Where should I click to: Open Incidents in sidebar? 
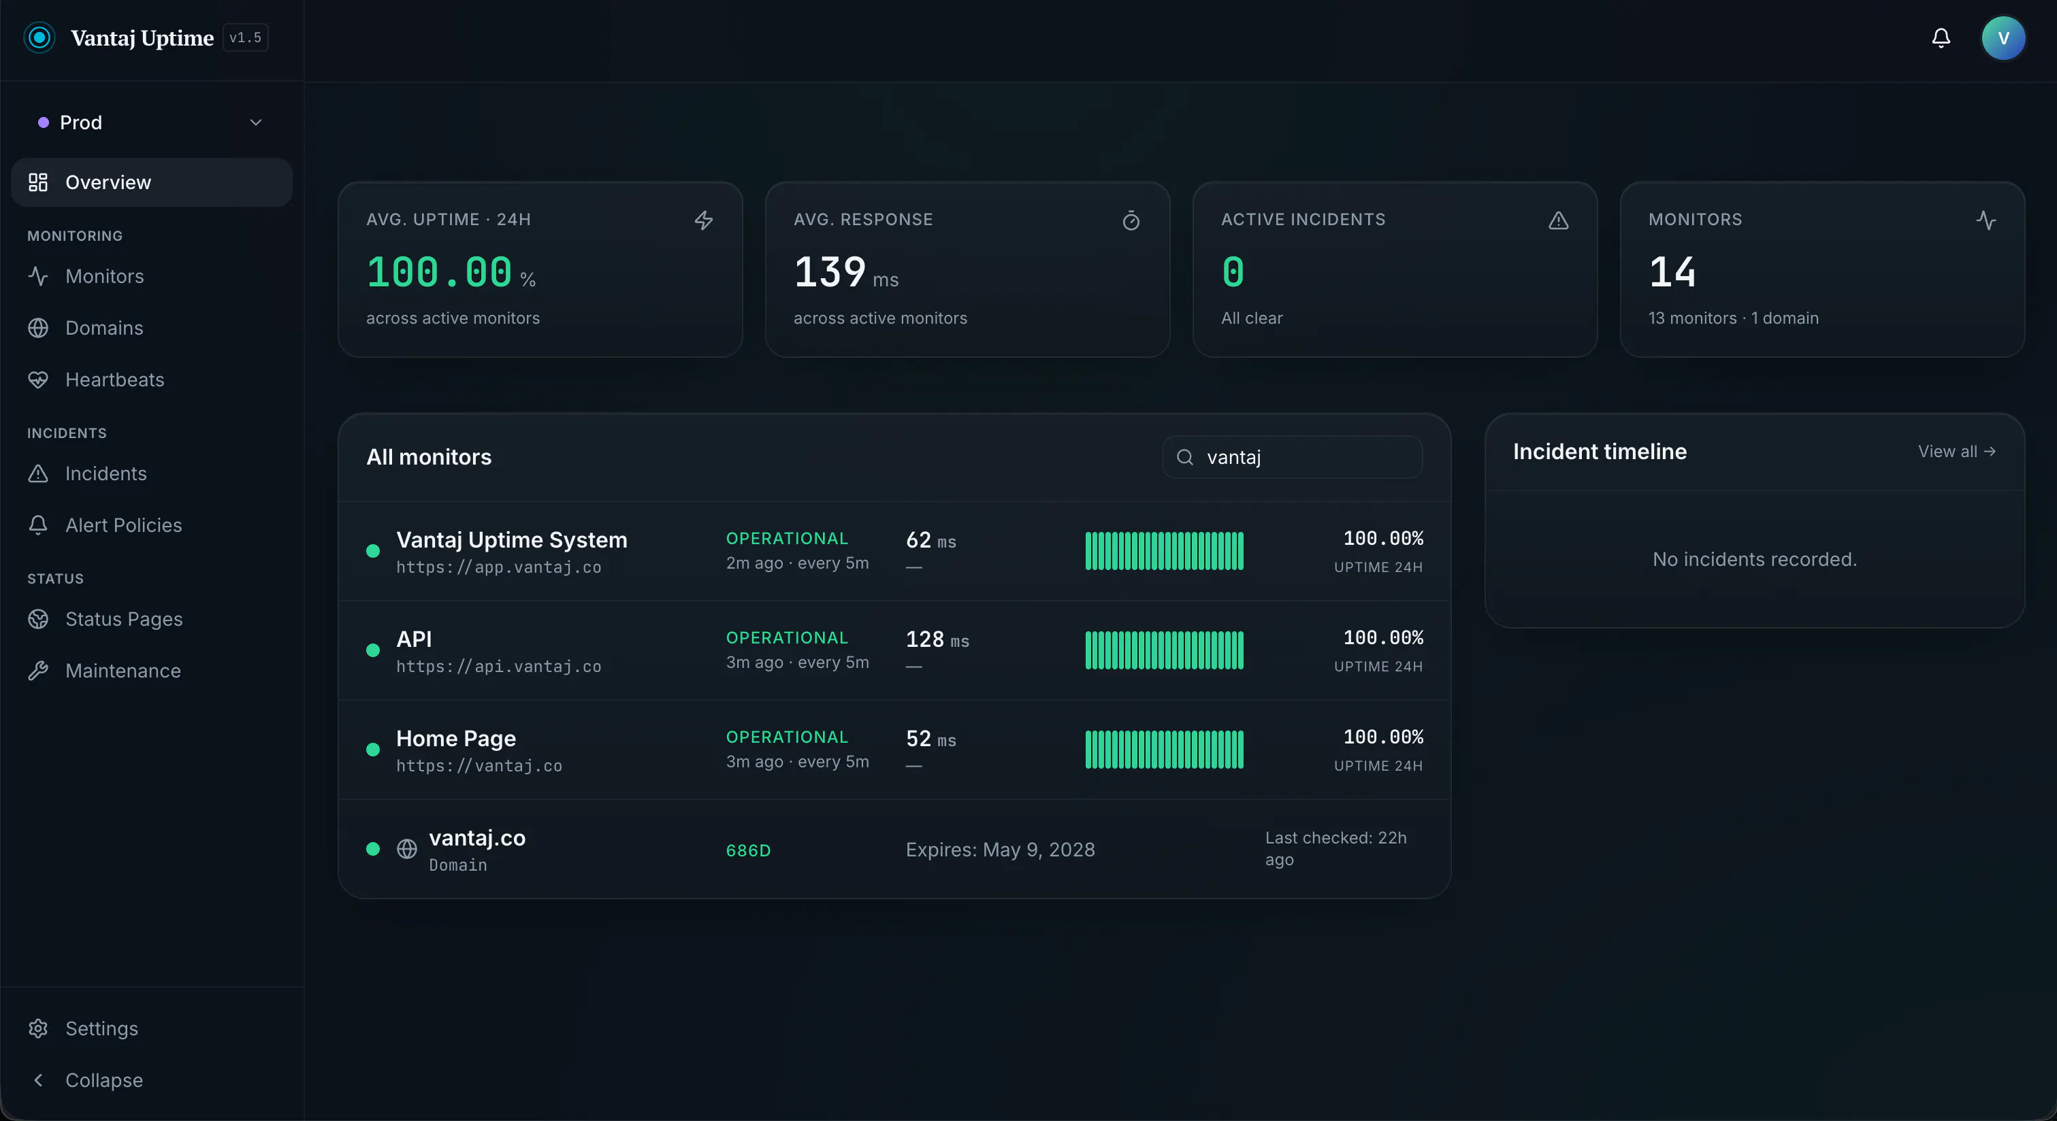(152, 473)
